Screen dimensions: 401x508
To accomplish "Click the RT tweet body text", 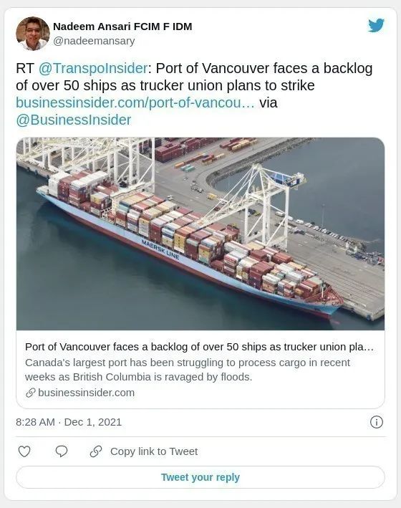I will [x=194, y=94].
